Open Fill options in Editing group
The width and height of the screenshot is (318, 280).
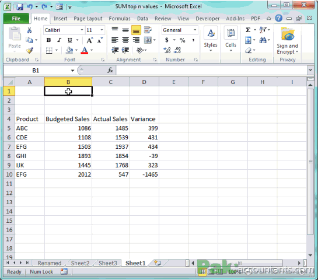[248, 40]
